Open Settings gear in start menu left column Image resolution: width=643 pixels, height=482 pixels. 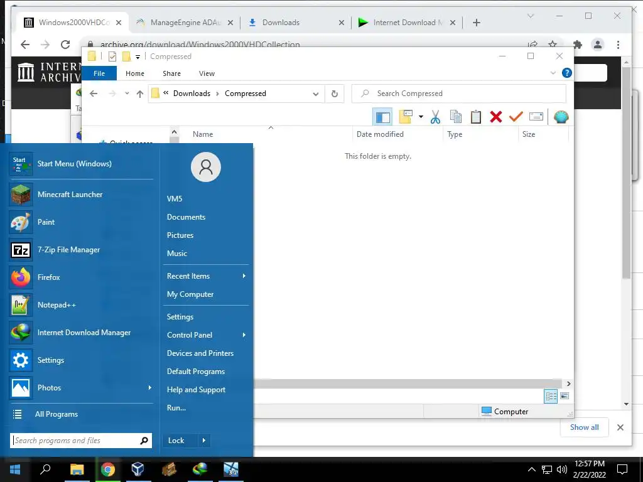point(81,360)
